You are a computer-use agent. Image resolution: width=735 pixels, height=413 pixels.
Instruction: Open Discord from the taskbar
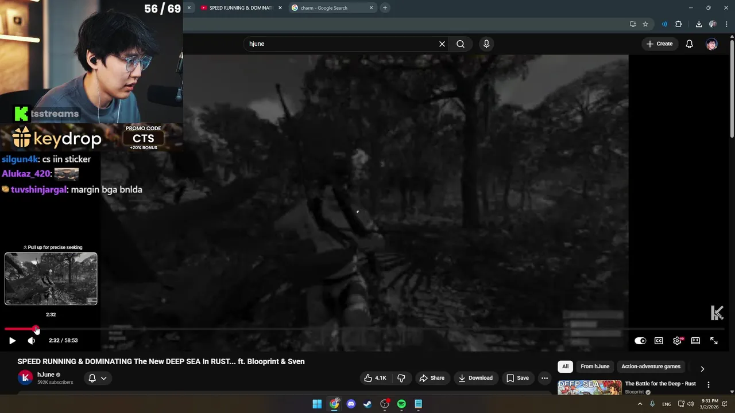pos(351,404)
